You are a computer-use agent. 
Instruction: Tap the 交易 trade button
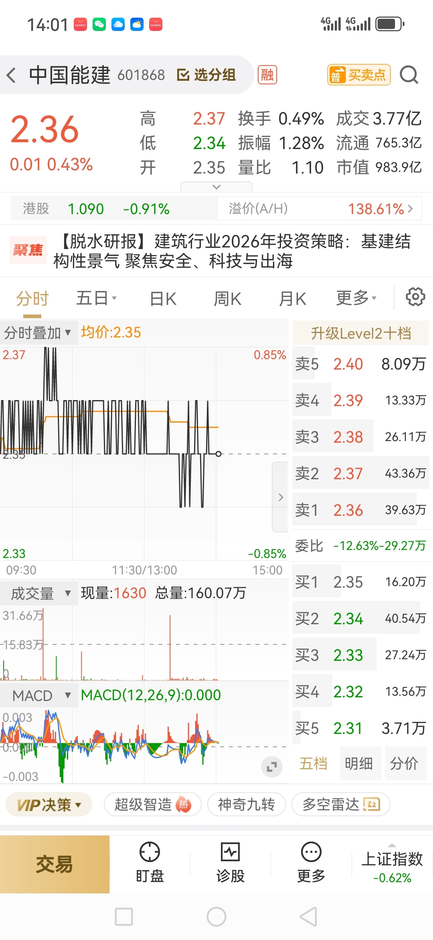point(55,864)
